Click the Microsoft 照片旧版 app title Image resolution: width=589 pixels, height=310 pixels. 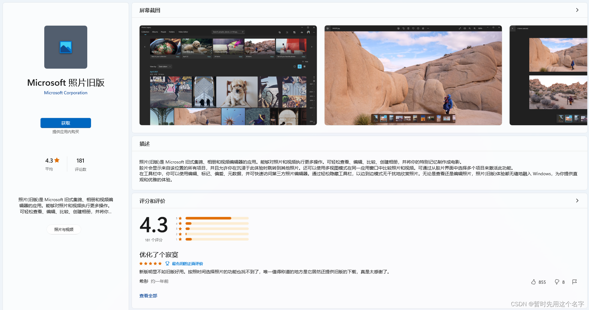click(x=66, y=83)
